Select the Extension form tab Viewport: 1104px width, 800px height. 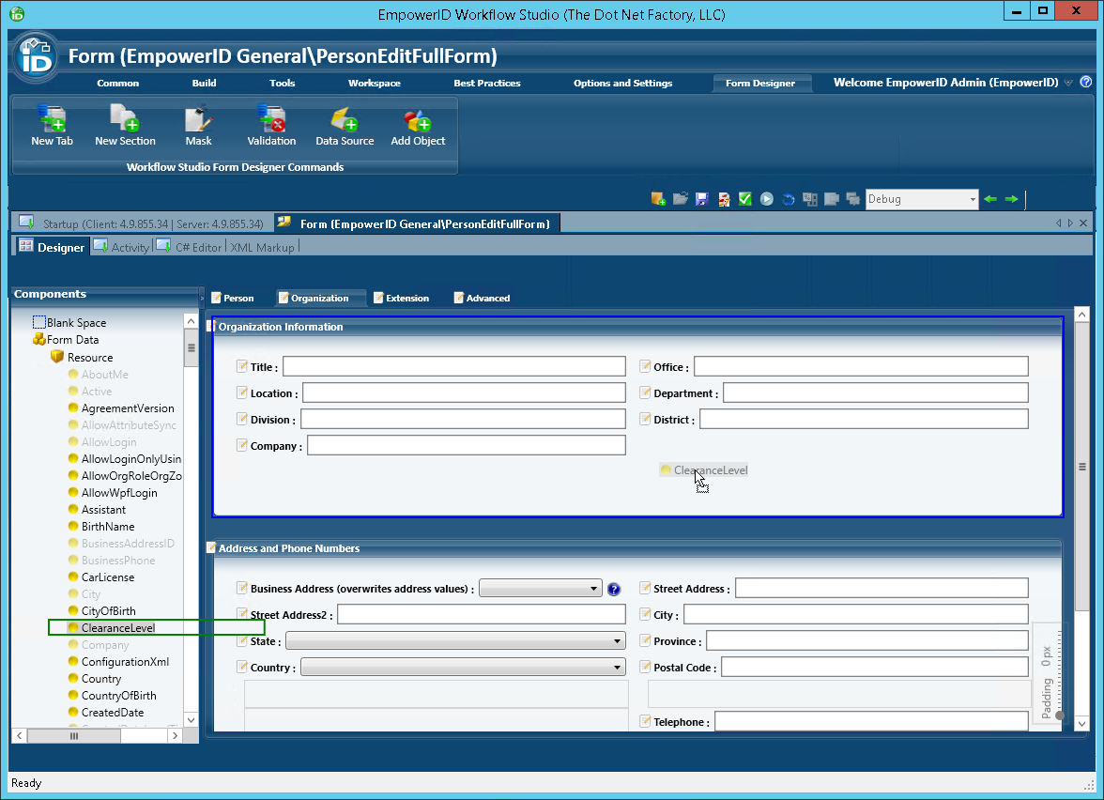click(406, 299)
